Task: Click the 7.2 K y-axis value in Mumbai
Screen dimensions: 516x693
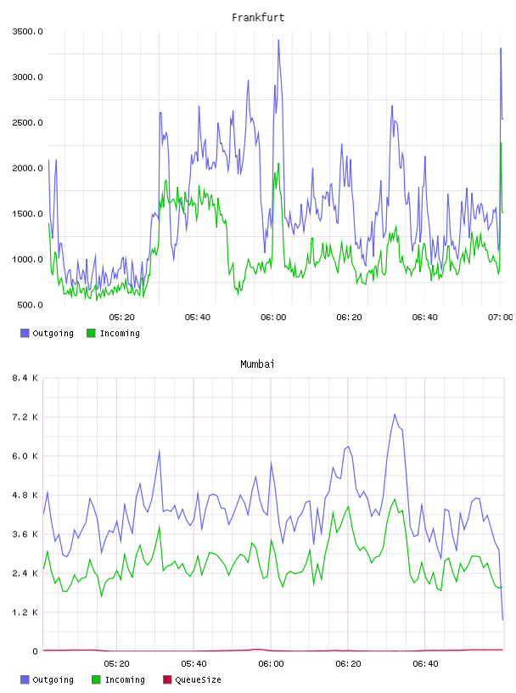Action: (25, 417)
